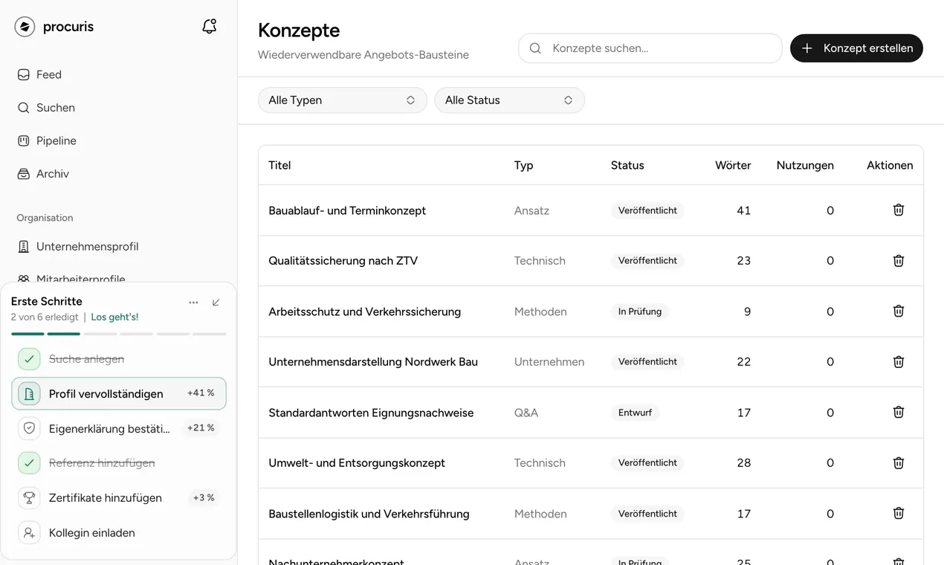Image resolution: width=944 pixels, height=565 pixels.
Task: Open the Eigenerklärung bestätigen step
Action: pos(119,428)
